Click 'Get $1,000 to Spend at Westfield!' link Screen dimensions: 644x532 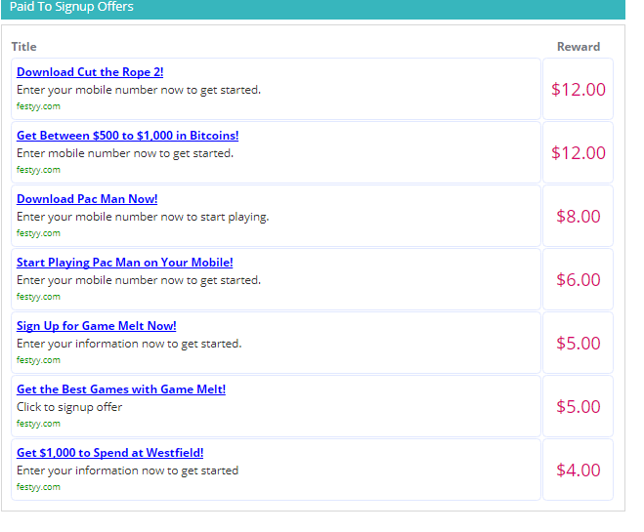(x=109, y=453)
